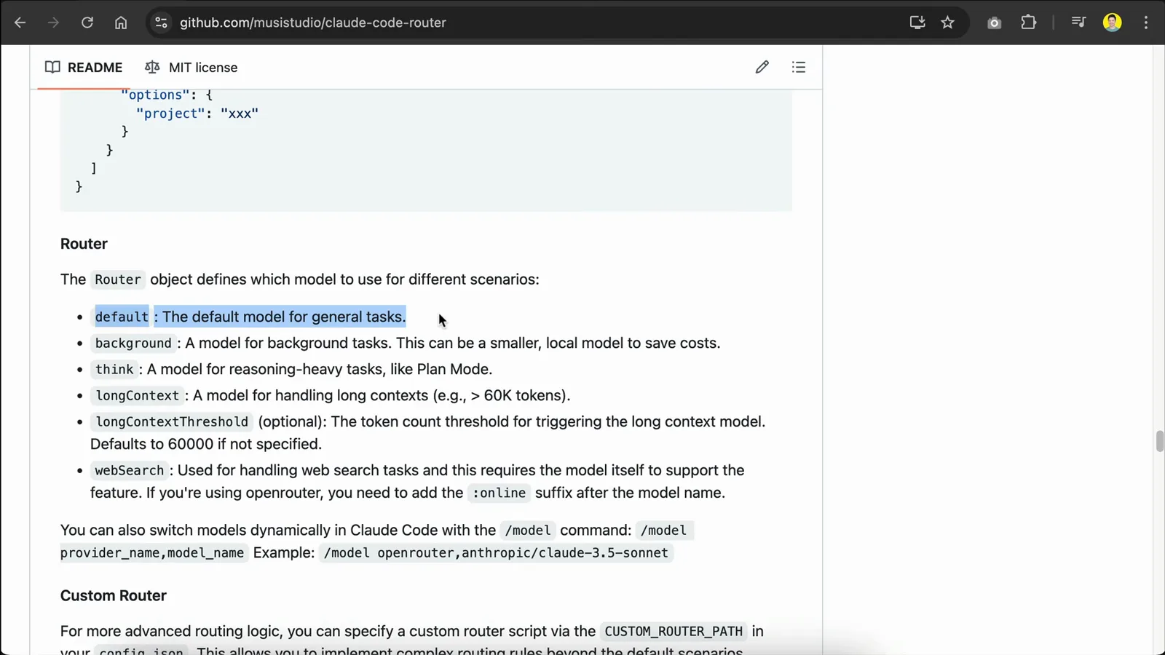Viewport: 1165px width, 655px height.
Task: Click the browser forward arrow
Action: (x=53, y=23)
